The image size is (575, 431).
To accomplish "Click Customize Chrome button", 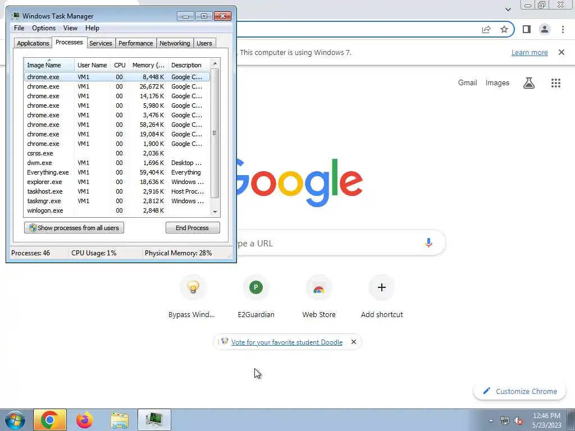I will click(519, 391).
